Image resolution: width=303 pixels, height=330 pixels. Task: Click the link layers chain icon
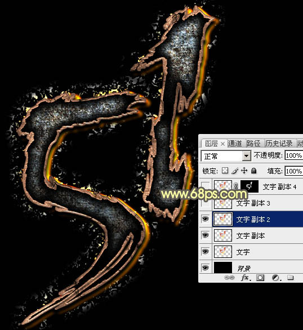[229, 278]
